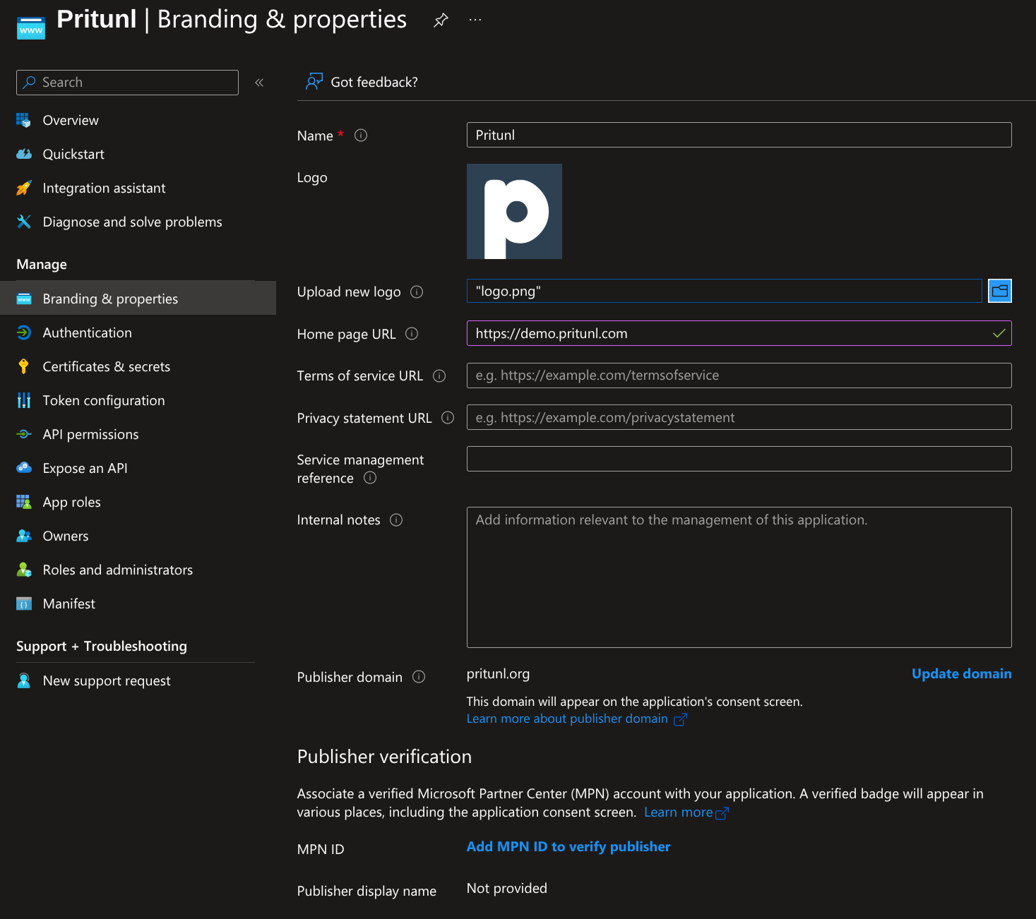The width and height of the screenshot is (1036, 919).
Task: Go to Certificates & secrets
Action: 106,366
